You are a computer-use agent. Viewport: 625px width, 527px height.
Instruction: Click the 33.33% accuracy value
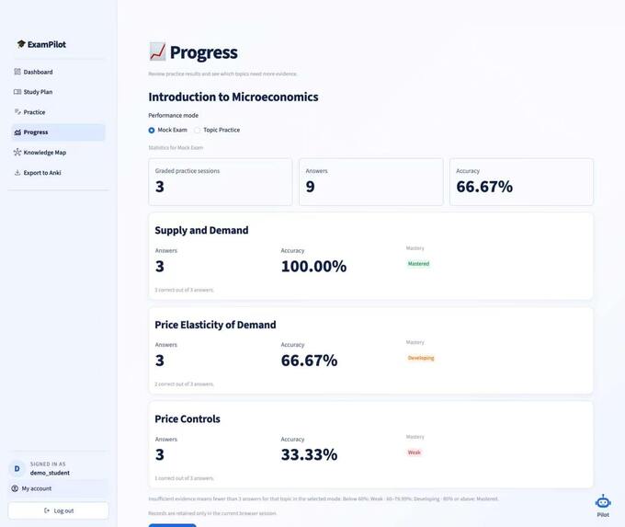309,454
